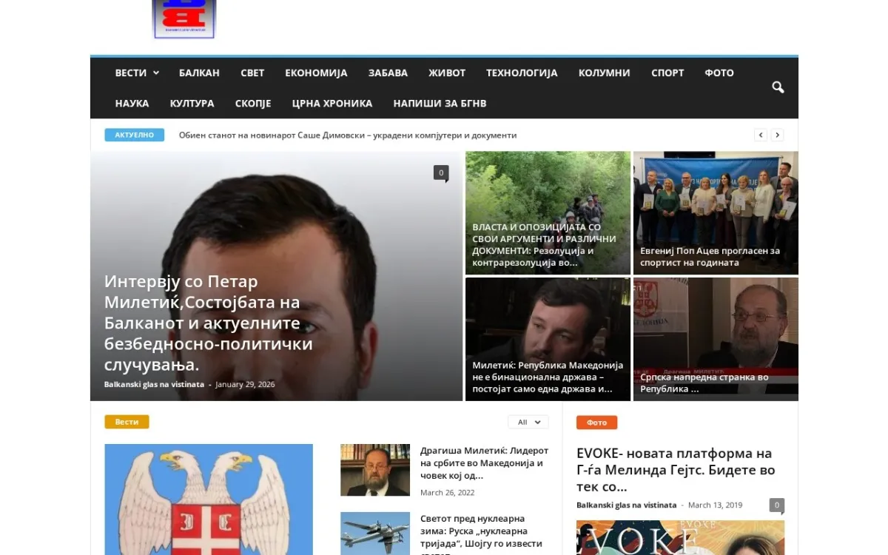
Task: Open EVOKE- новата платформа headline
Action: coord(676,470)
